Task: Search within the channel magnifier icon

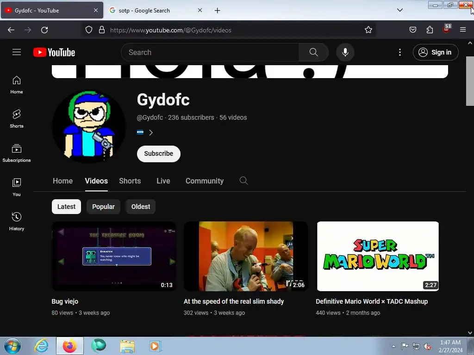Action: [243, 181]
